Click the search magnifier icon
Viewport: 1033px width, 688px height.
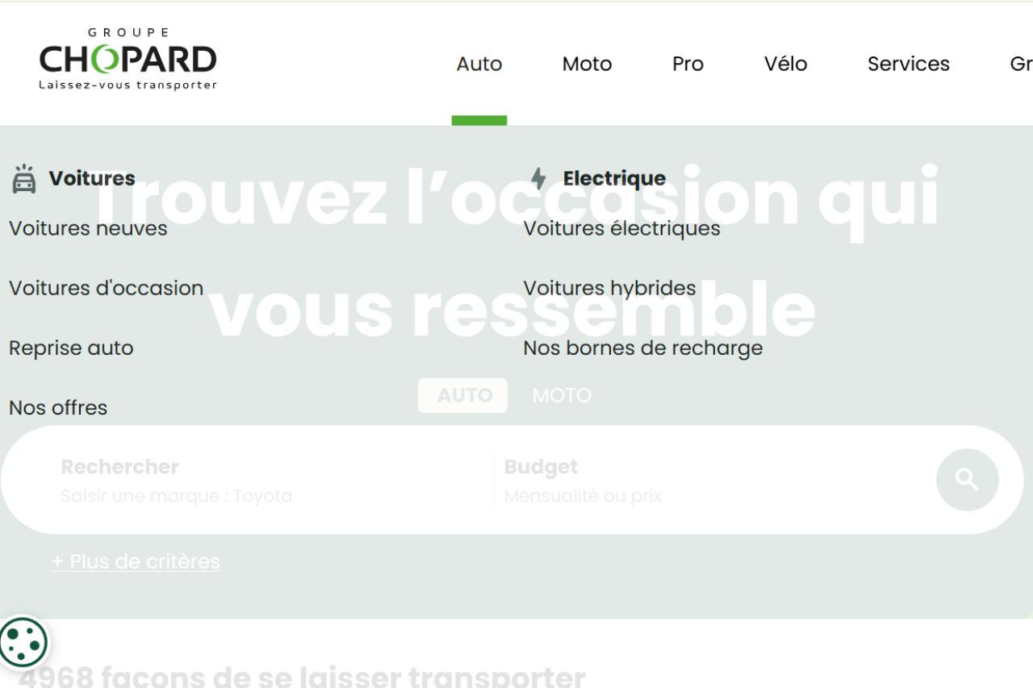(966, 478)
